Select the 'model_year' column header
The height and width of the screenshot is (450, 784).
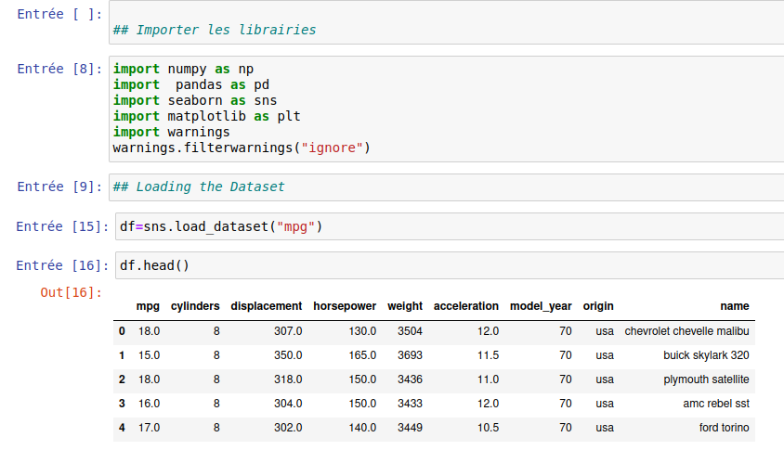click(x=541, y=306)
